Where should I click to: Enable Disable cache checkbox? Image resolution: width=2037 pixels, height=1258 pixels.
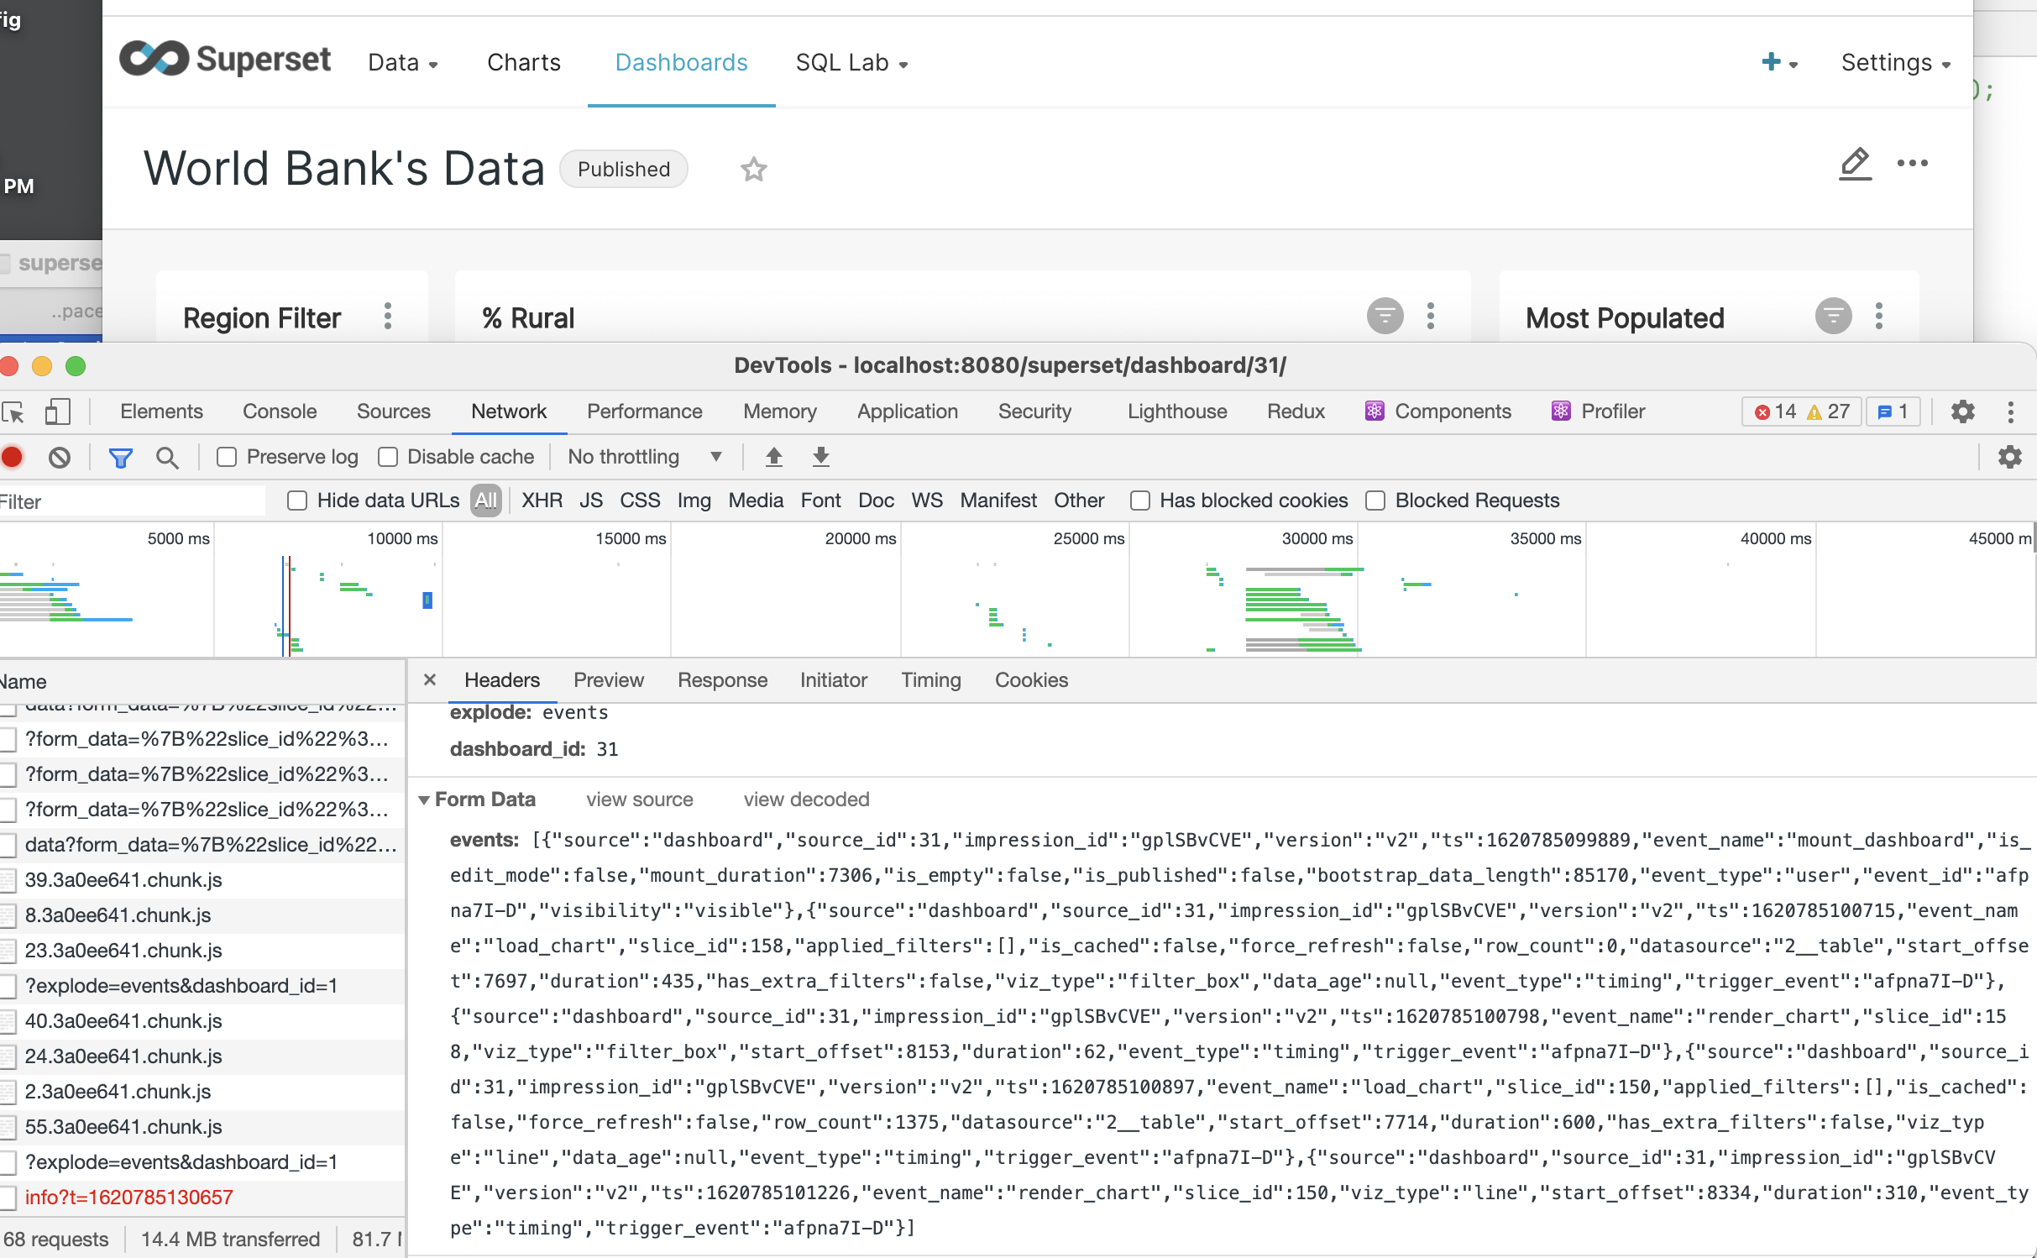tap(387, 457)
